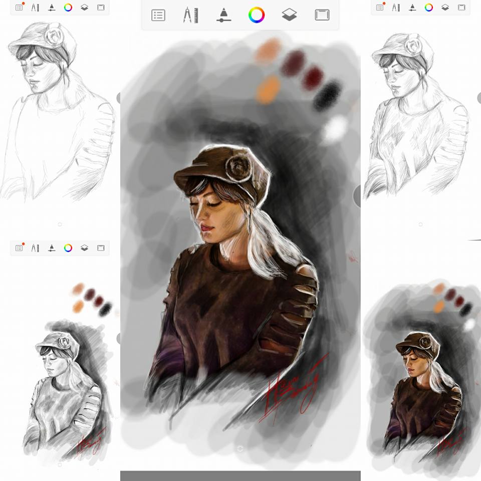Open ruler and compass guides in center toolbar
This screenshot has width=481, height=481.
coord(190,16)
